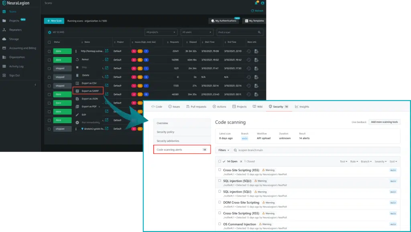Viewport: 411px width, 232px height.
Task: Open the Severity filter dropdown
Action: pos(380,161)
